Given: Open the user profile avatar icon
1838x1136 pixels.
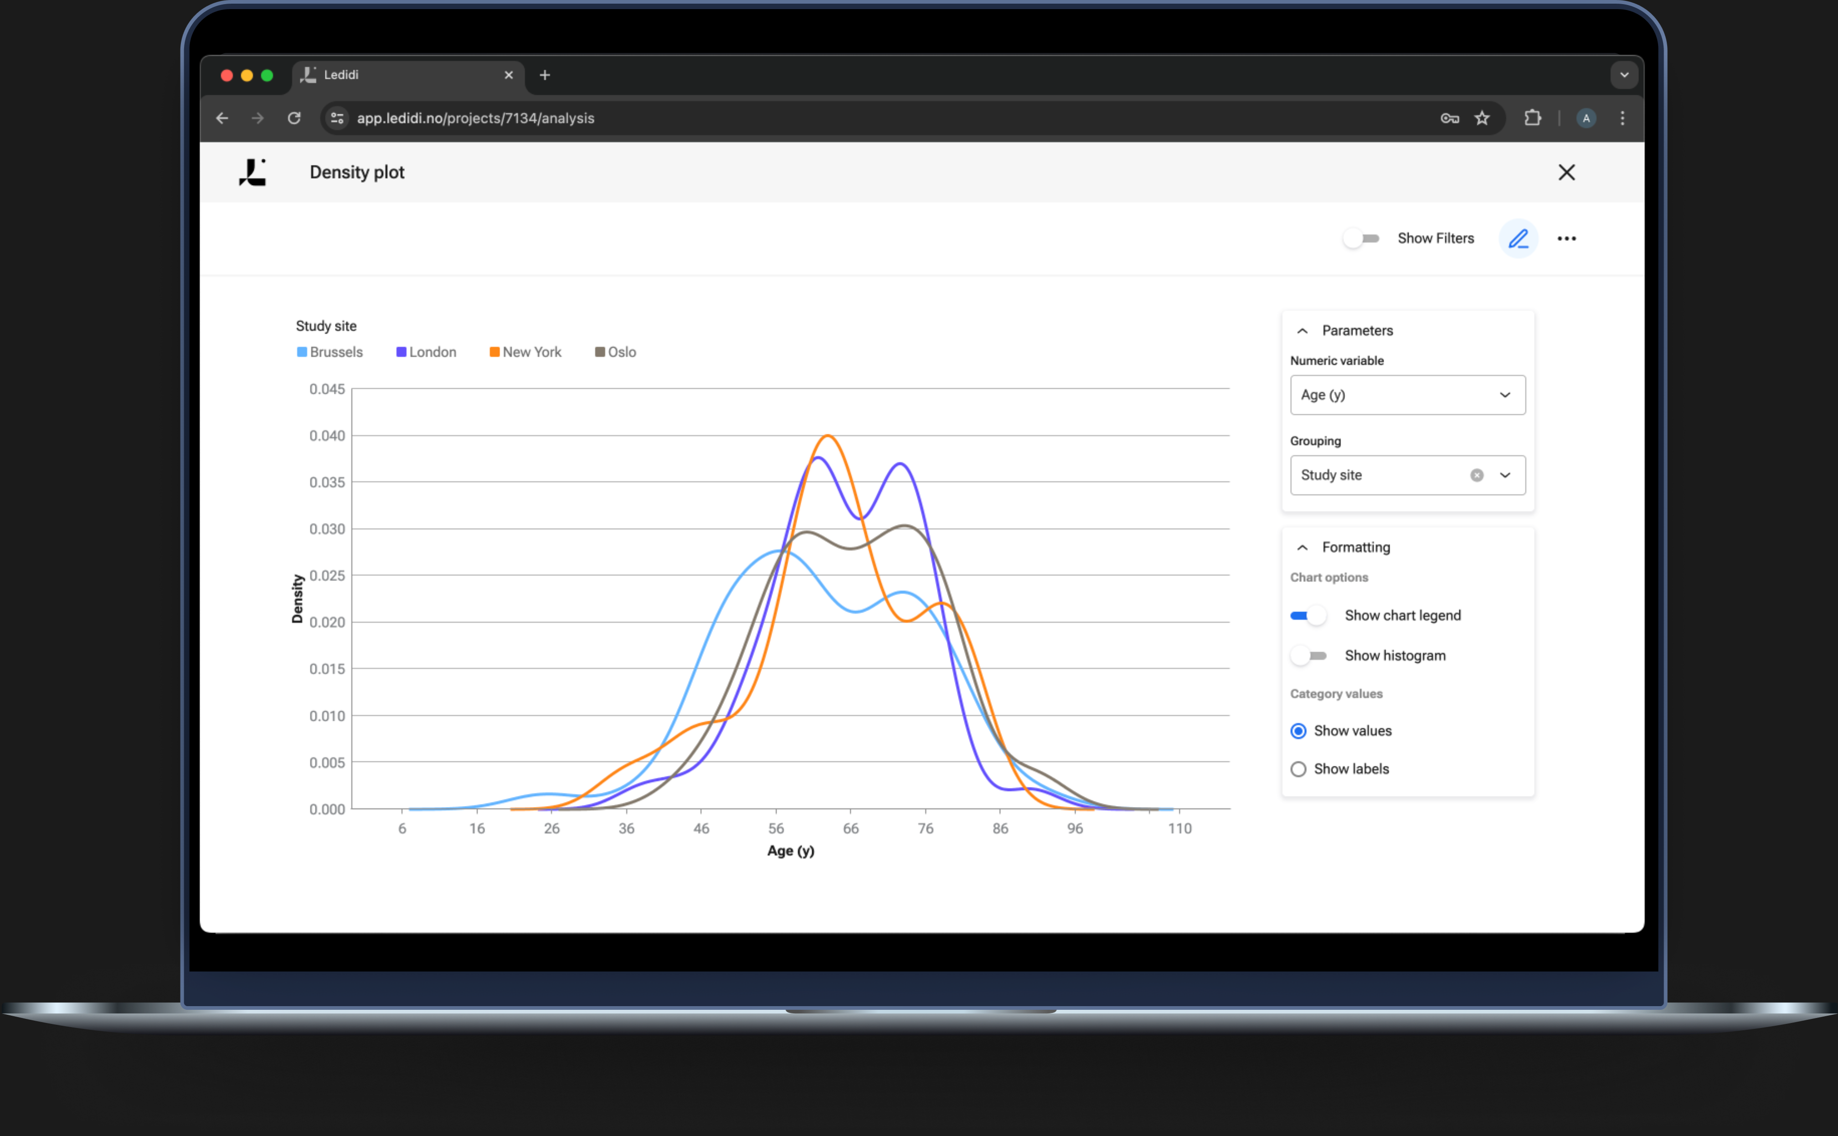Looking at the screenshot, I should pos(1586,118).
